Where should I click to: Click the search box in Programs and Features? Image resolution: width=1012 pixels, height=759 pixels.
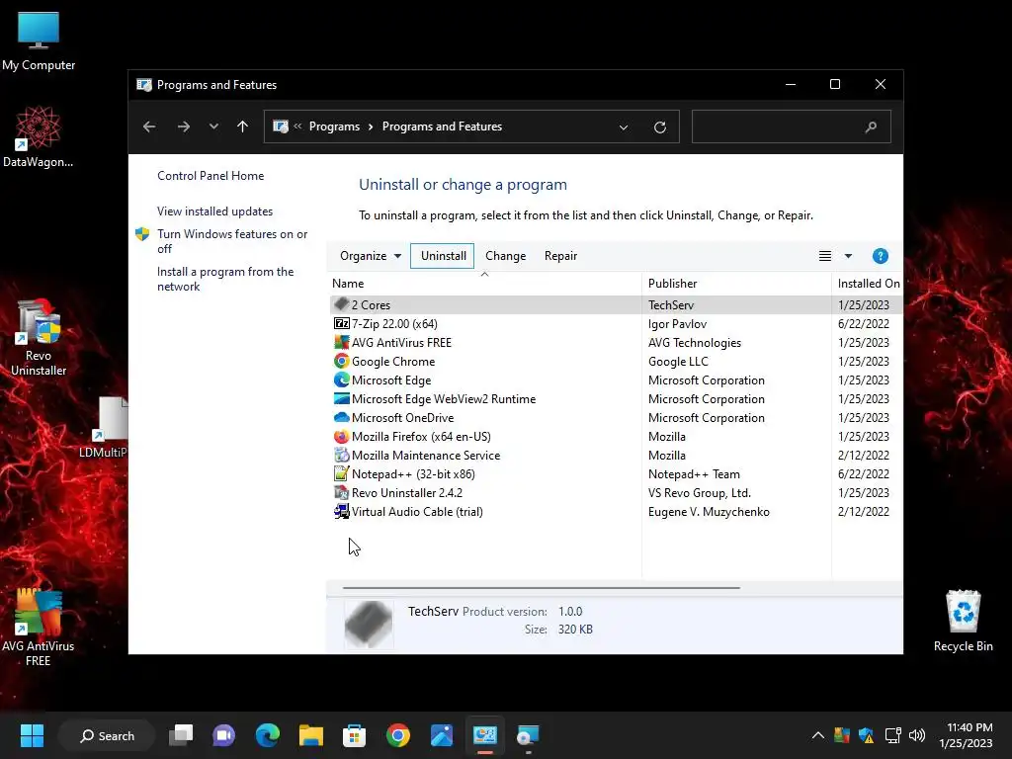(792, 126)
